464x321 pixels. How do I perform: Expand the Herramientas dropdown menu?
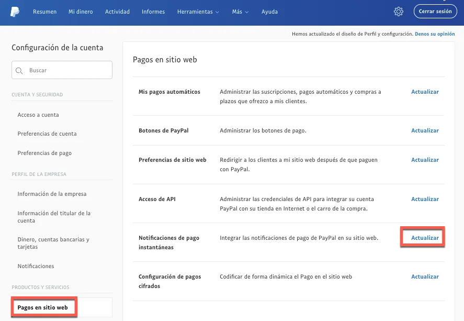point(198,12)
